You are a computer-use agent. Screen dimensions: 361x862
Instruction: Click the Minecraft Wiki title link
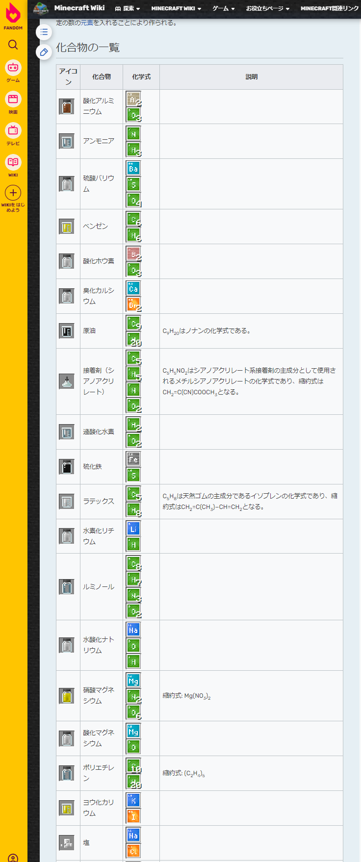tap(79, 8)
